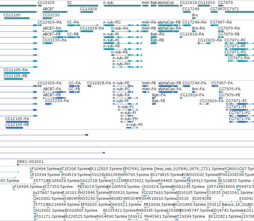Click transcript alphaCop-RA
The image size is (254, 221).
tap(168, 31)
